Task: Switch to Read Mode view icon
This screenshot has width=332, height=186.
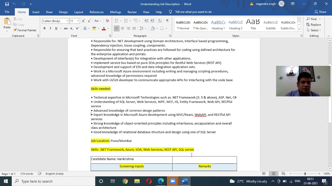Action: click(264, 174)
